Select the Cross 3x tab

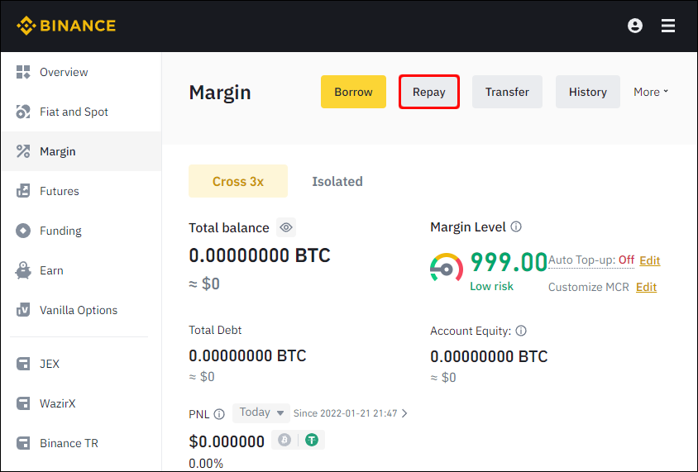pos(238,181)
